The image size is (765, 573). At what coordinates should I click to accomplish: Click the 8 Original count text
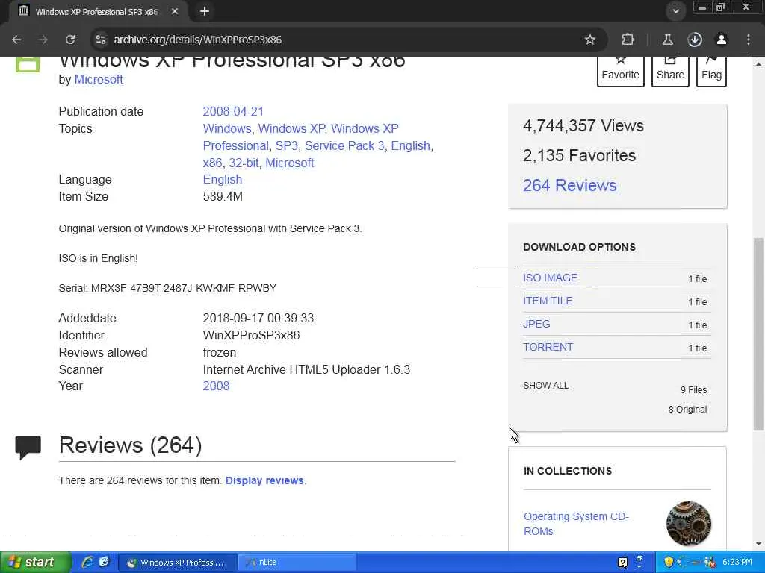[688, 410]
